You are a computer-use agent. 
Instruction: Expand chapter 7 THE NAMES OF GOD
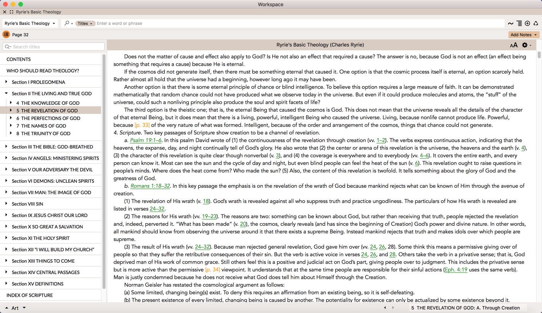11,126
